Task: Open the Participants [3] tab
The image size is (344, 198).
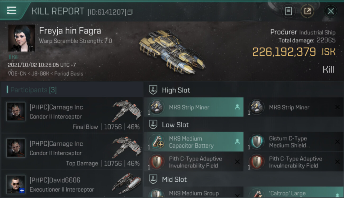Action: [34, 90]
